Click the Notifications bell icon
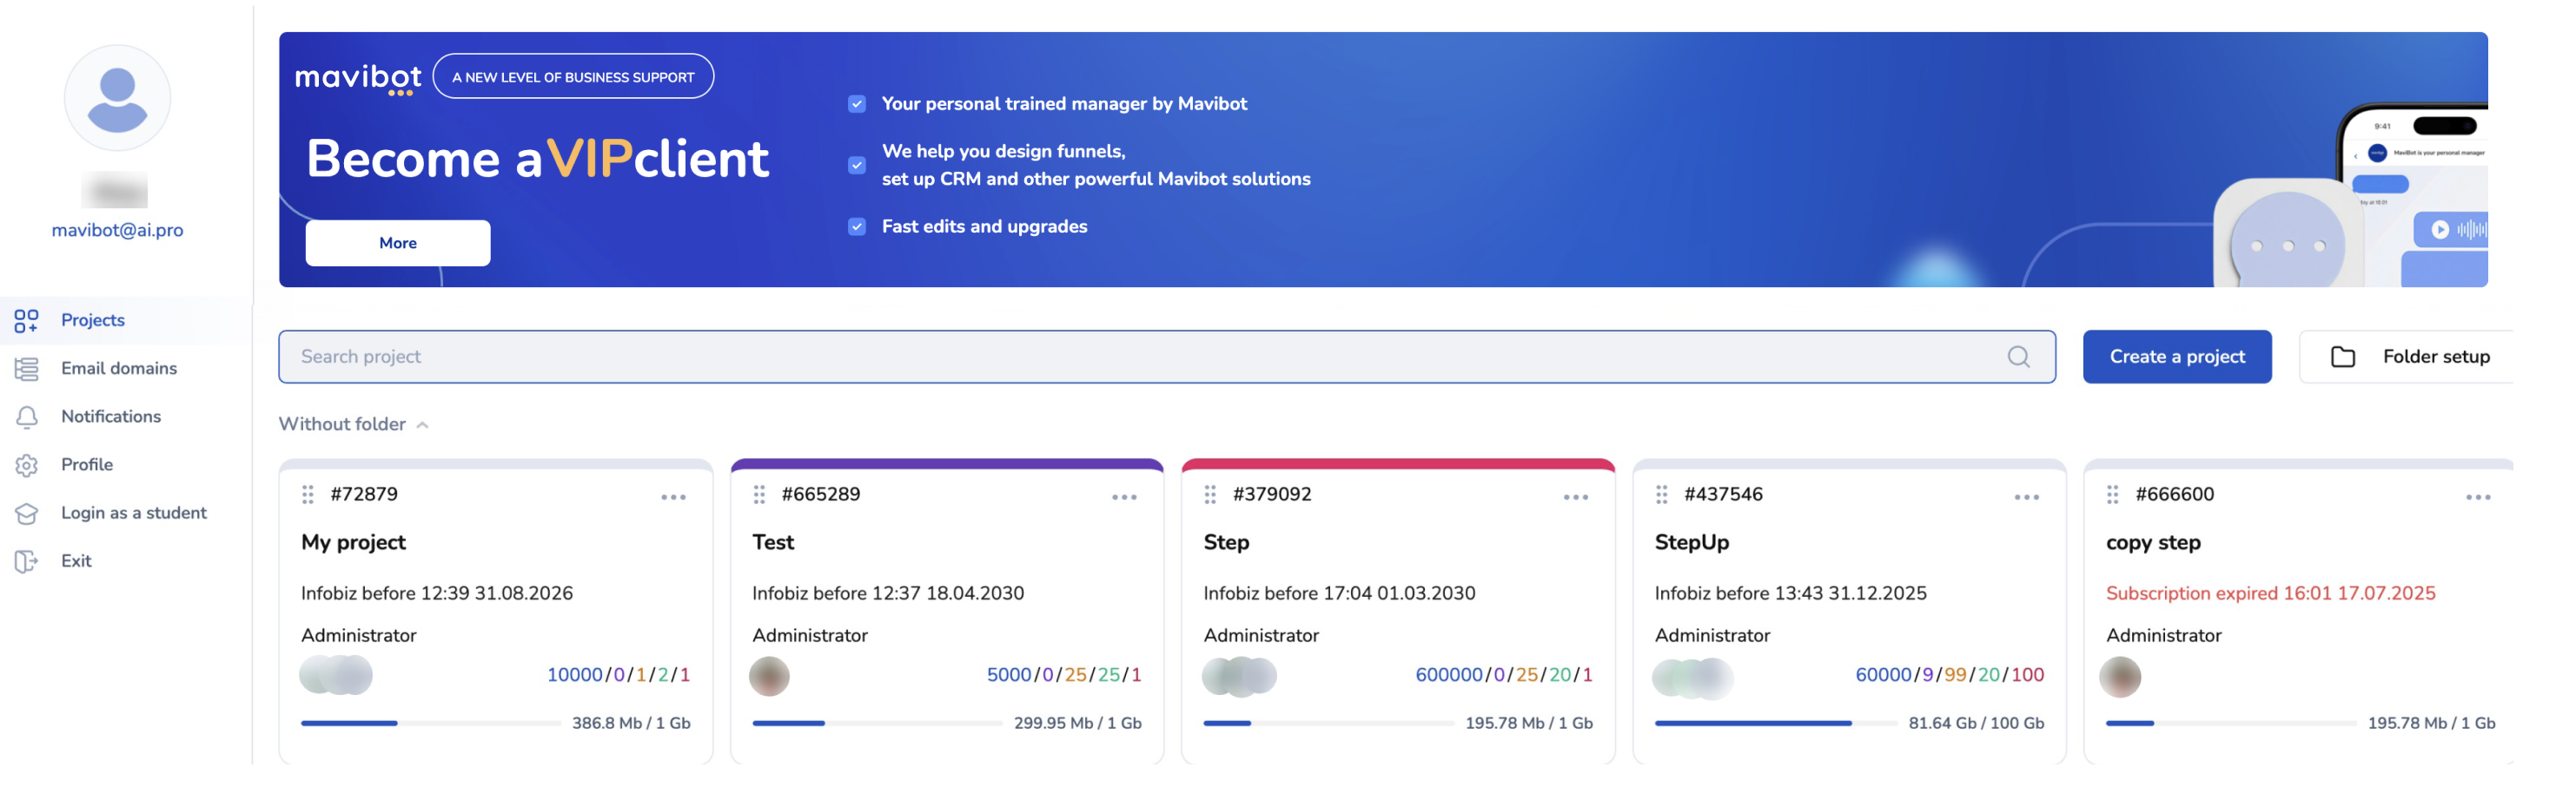Image resolution: width=2576 pixels, height=800 pixels. click(26, 416)
